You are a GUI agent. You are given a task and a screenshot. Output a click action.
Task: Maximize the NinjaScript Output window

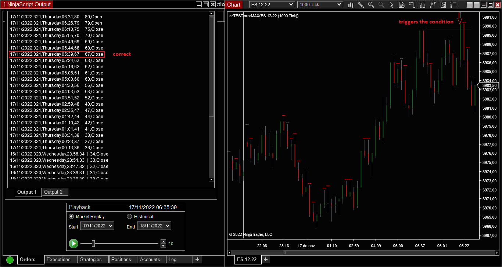coord(206,4)
